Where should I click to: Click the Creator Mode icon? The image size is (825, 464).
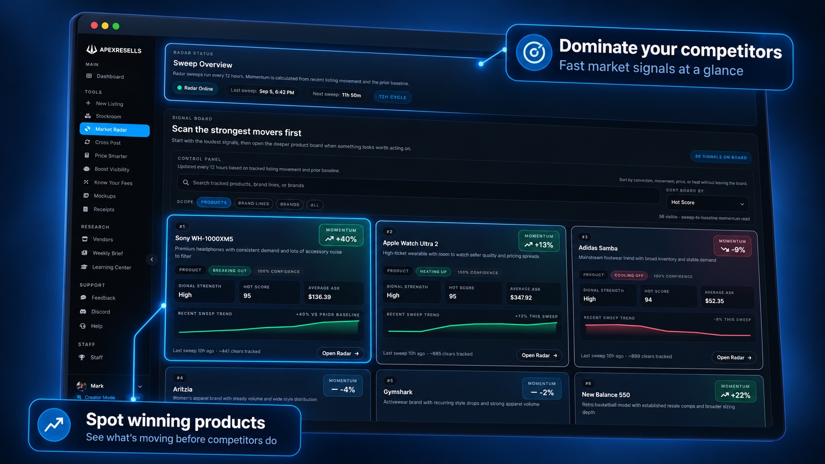coord(79,397)
